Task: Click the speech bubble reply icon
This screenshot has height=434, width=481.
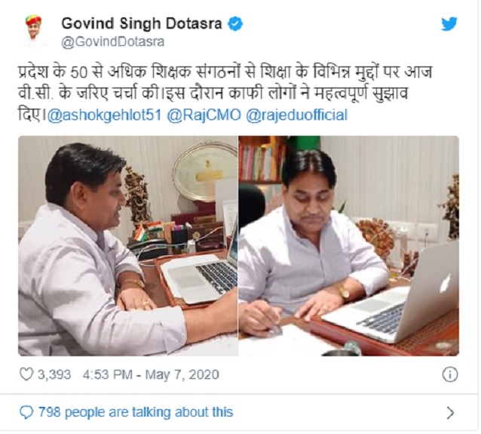Action: coord(26,412)
